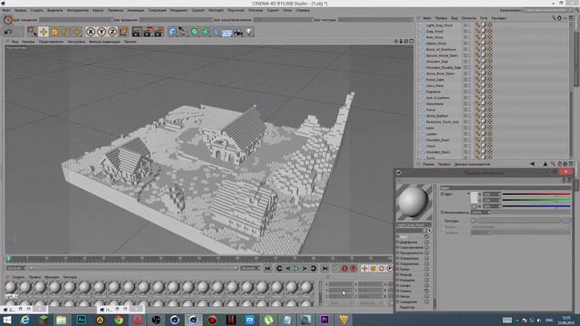The image size is (580, 326).
Task: Select the Block_of_Redstone object
Action: (x=441, y=50)
